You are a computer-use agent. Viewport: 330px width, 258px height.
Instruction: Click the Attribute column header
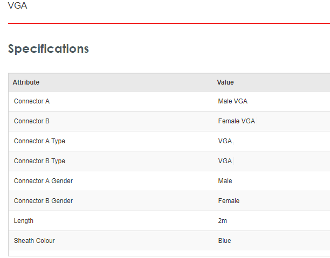[x=26, y=82]
